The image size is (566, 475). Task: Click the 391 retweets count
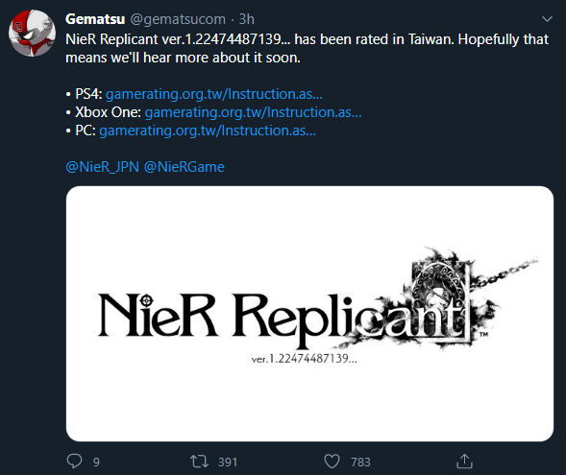coord(228,462)
